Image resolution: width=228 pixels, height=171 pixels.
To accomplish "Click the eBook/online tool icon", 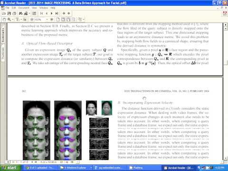I will 80,19.
